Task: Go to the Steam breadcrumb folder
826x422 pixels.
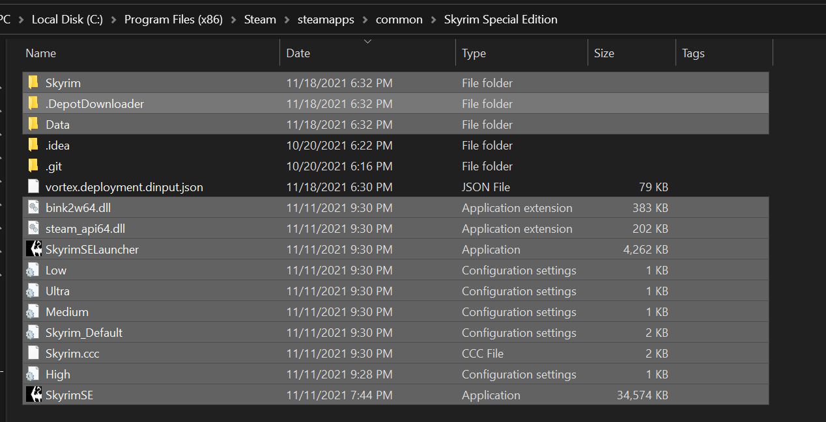Action: 260,20
